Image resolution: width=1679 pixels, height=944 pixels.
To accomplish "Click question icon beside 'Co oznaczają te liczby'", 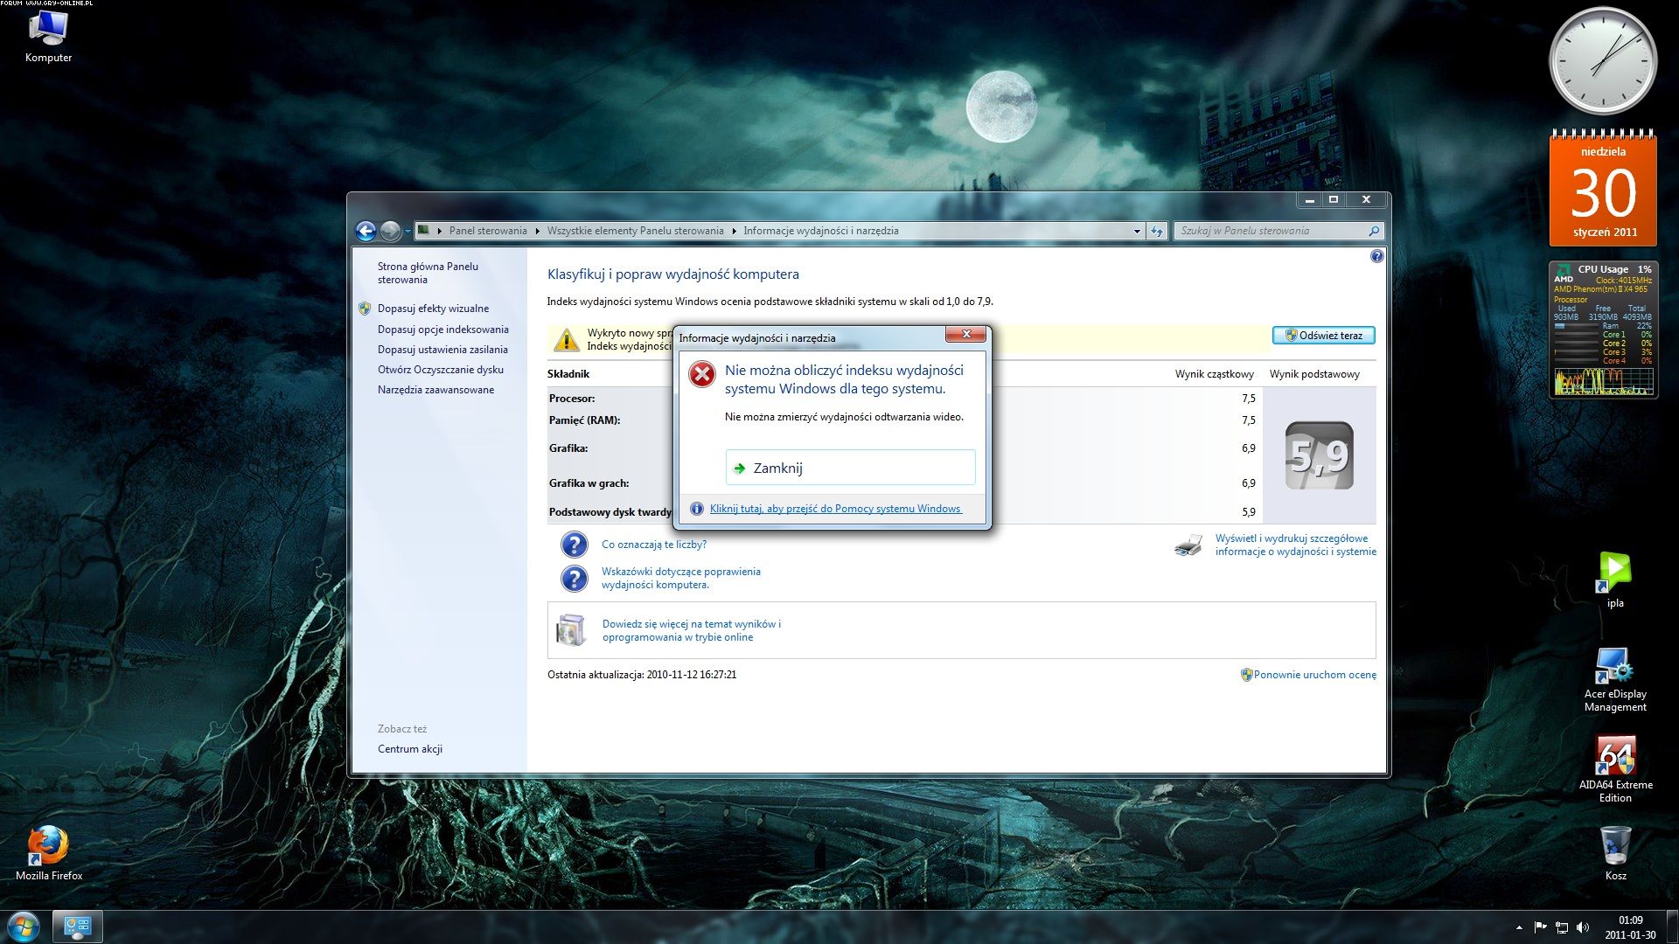I will tap(575, 545).
